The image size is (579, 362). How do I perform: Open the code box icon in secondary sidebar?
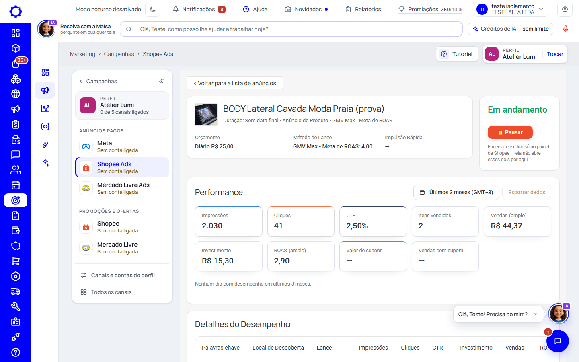45,126
